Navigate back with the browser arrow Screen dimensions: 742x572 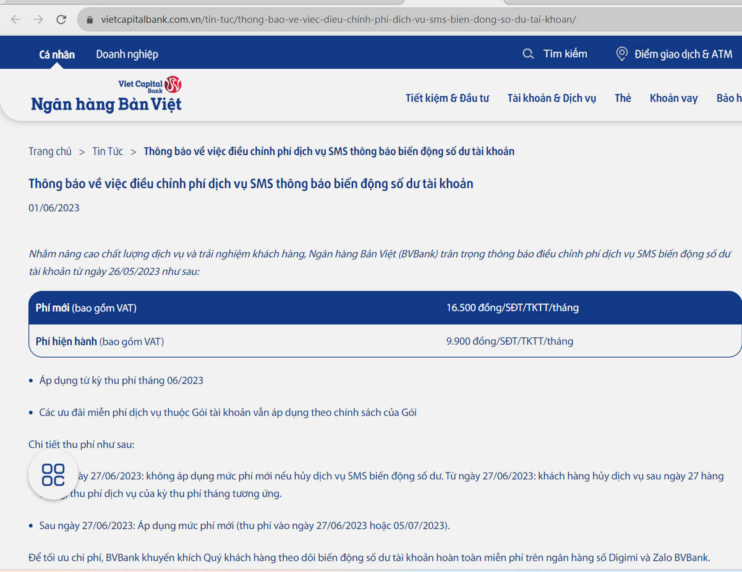point(15,19)
